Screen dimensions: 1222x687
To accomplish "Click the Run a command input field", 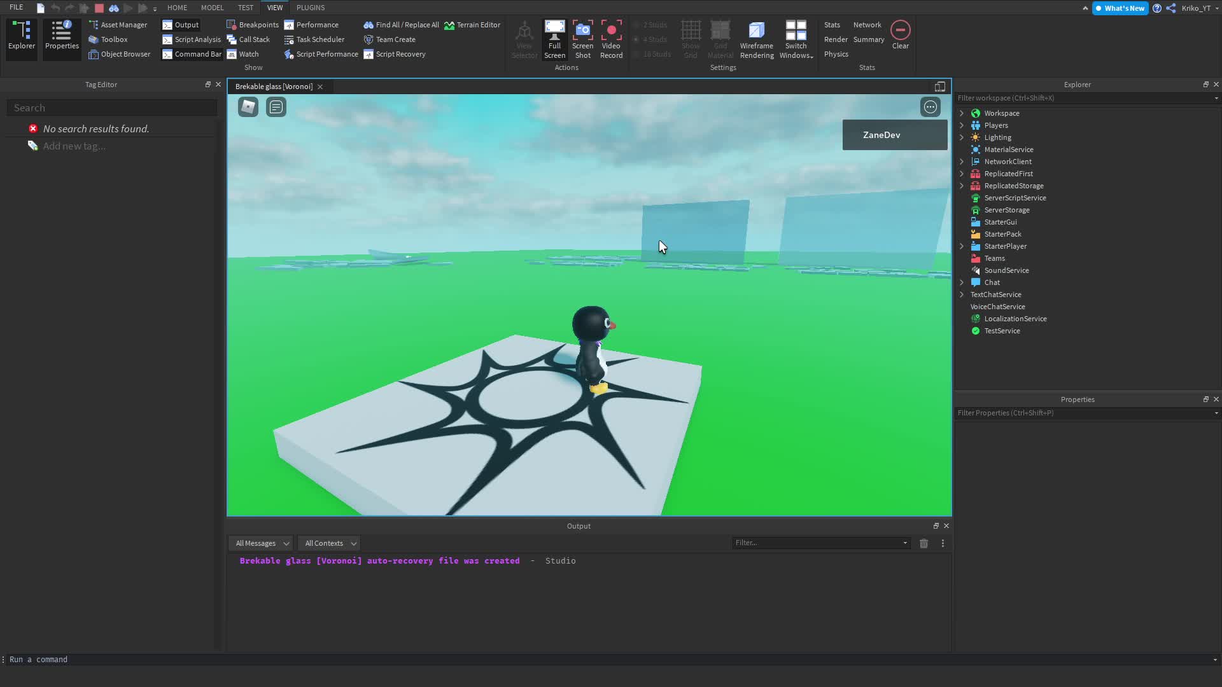I will (x=127, y=659).
